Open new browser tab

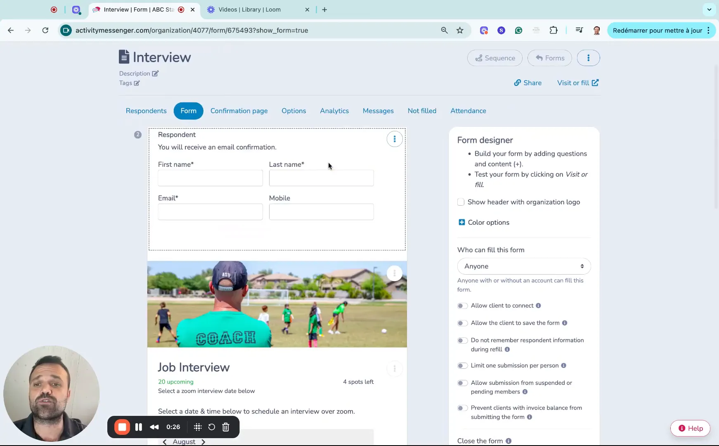(324, 9)
